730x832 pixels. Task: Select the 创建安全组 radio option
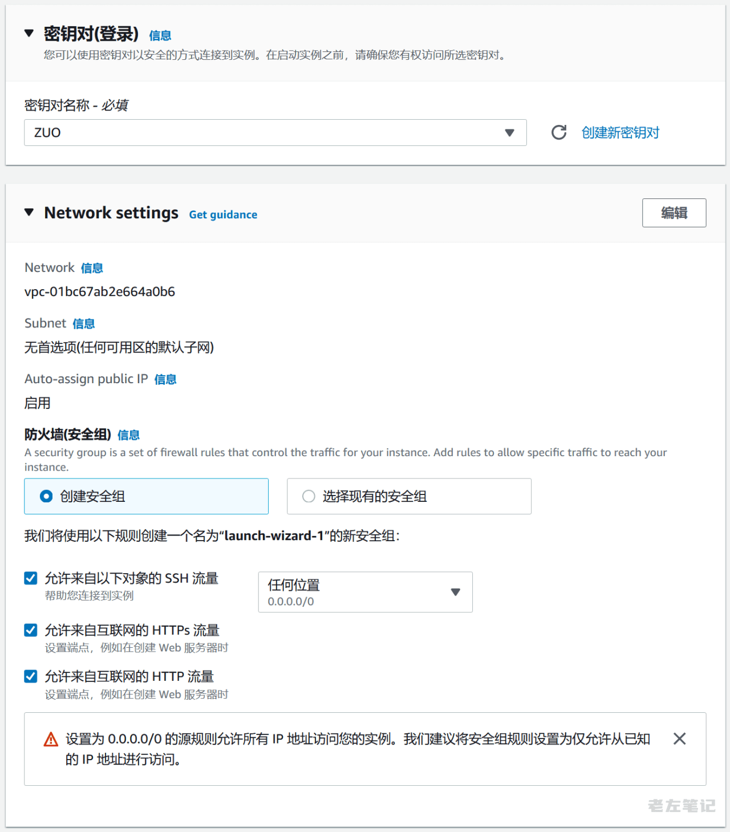(46, 497)
